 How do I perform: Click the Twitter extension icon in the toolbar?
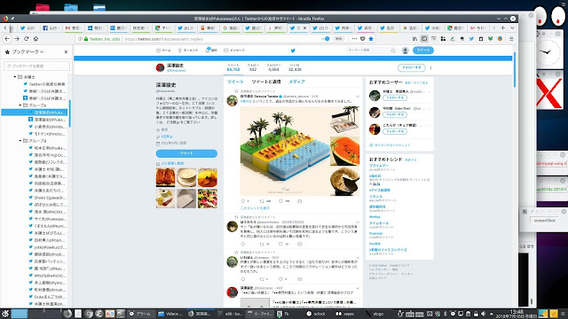pyautogui.click(x=471, y=39)
